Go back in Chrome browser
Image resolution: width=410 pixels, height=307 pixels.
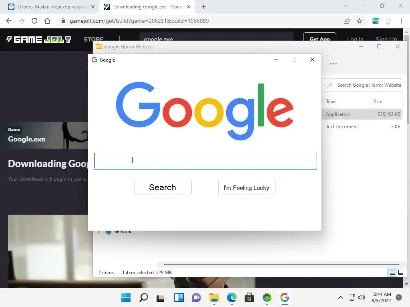(x=9, y=21)
